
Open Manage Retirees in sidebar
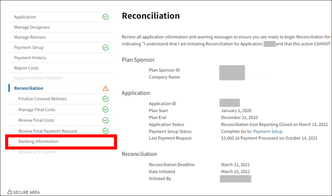click(30, 37)
